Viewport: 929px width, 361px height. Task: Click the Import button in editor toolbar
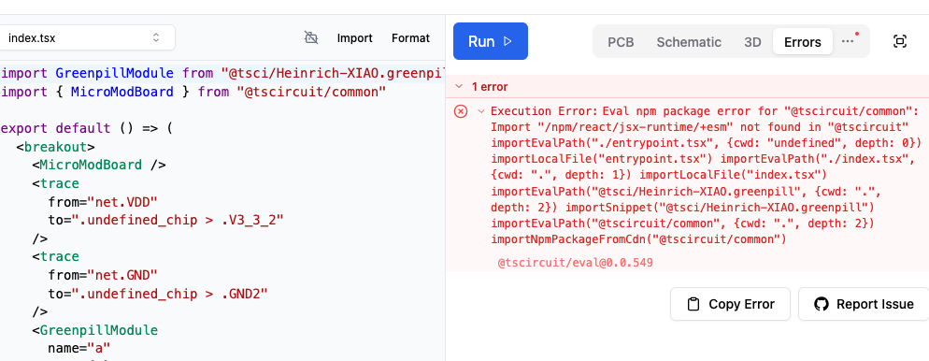[355, 38]
